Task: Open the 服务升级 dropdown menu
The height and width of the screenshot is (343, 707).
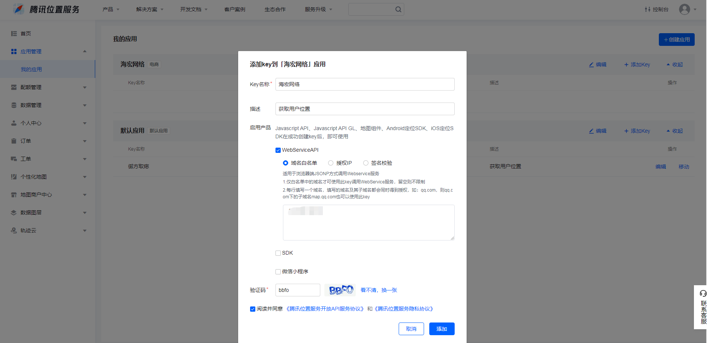Action: point(318,9)
